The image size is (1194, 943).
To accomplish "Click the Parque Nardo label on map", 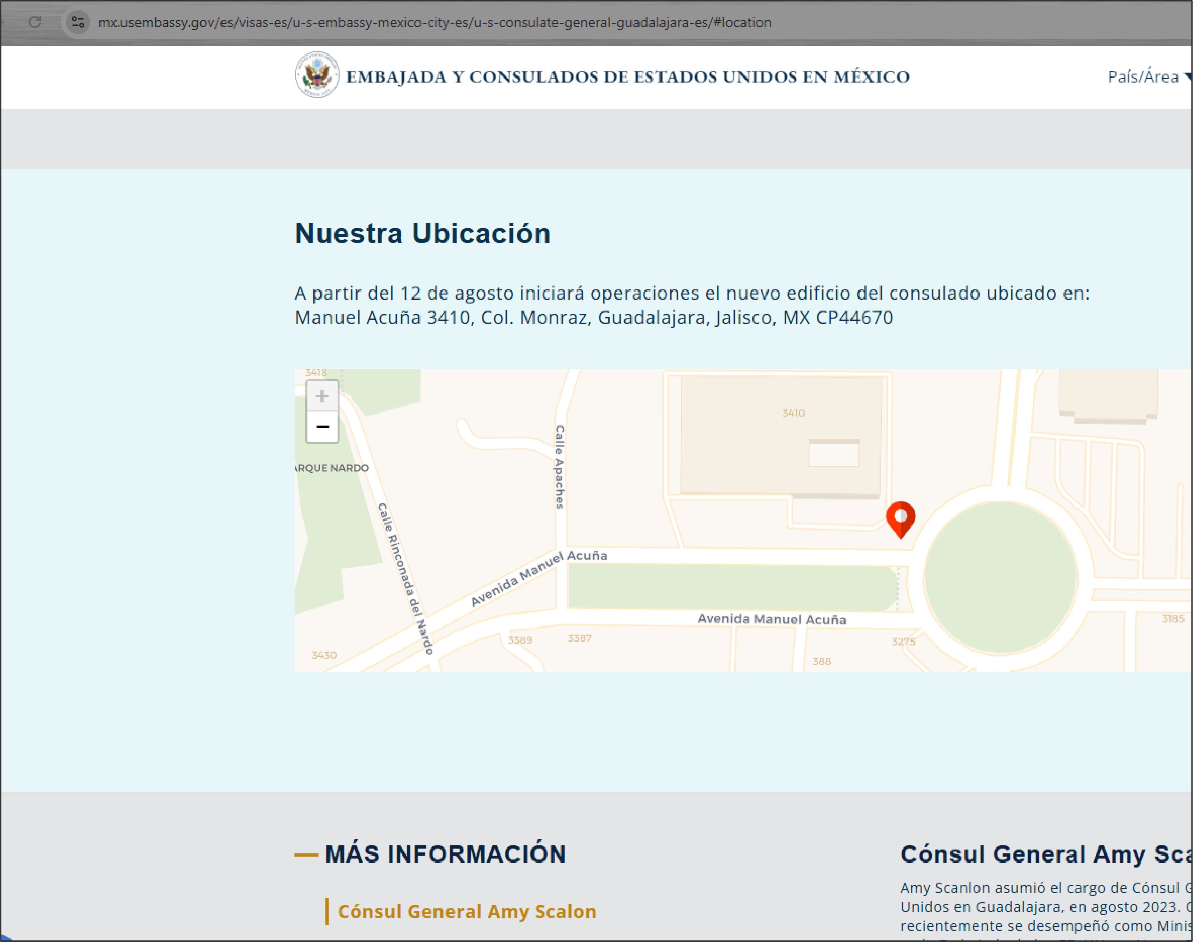I will pyautogui.click(x=332, y=468).
